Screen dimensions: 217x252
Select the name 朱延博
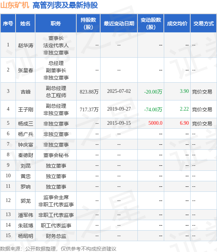point(25,226)
